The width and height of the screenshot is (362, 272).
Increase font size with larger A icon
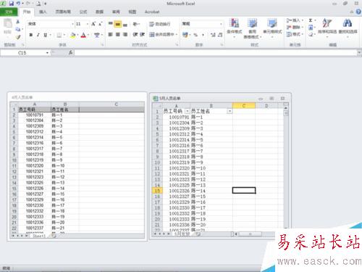click(93, 24)
